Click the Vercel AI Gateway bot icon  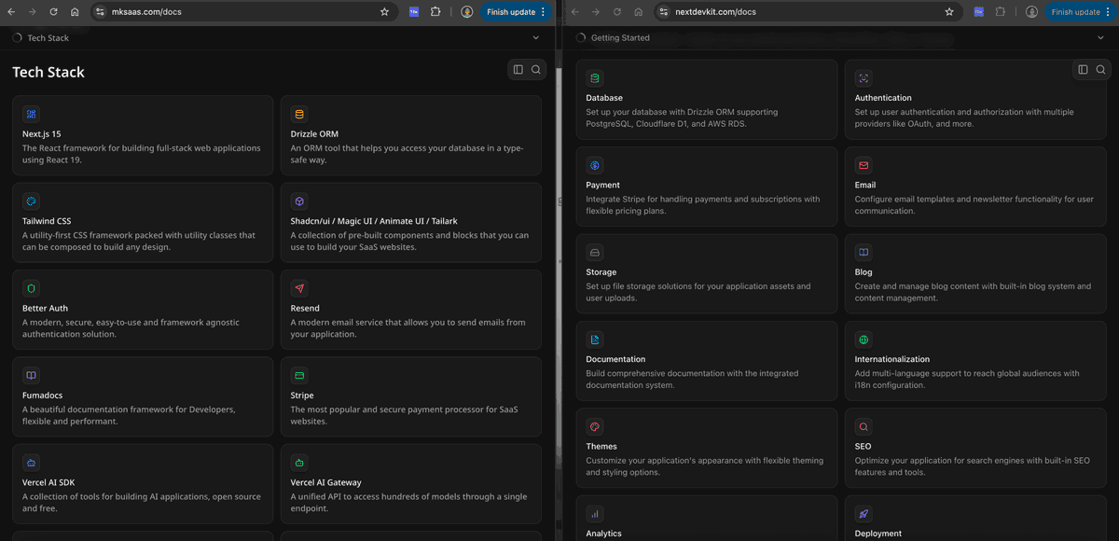(x=299, y=463)
